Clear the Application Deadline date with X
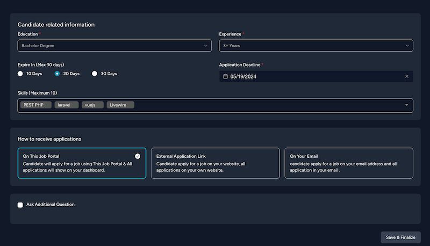This screenshot has height=246, width=430. pos(406,76)
